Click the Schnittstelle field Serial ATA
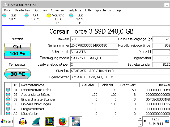This screenshot has width=170, height=127. [x=94, y=52]
